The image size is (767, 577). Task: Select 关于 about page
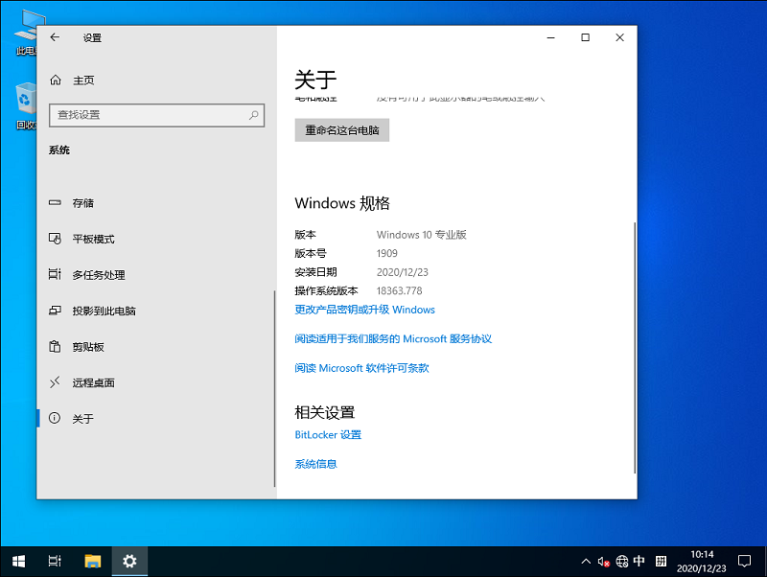point(83,419)
